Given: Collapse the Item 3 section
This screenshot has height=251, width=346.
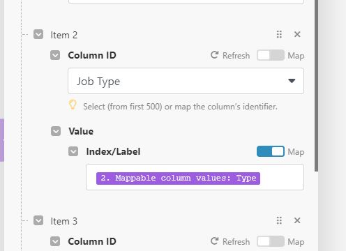Looking at the screenshot, I should click(38, 220).
